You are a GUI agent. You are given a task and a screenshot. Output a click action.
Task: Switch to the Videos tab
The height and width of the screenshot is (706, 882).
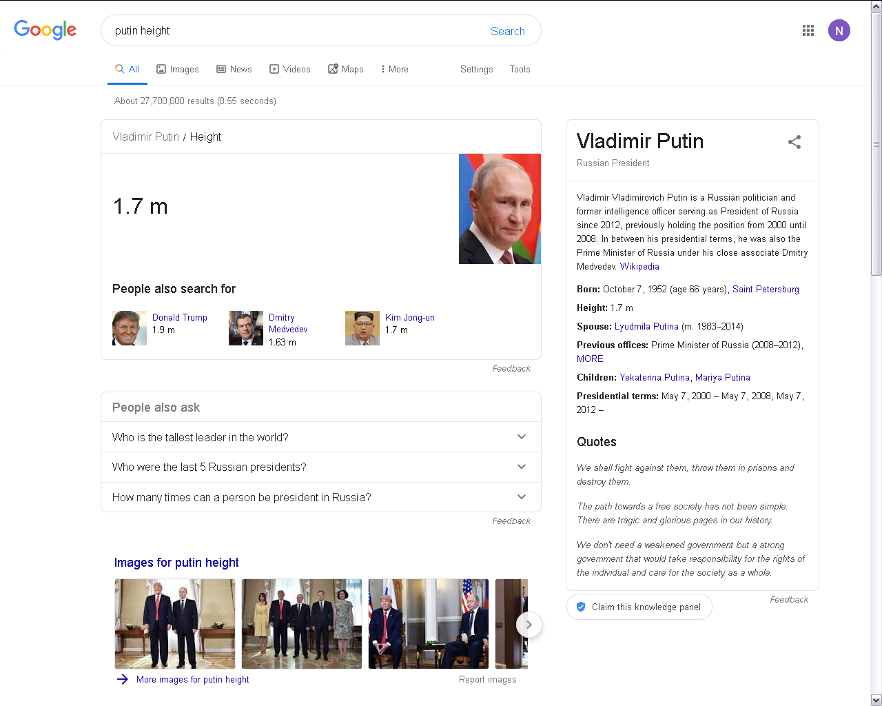(290, 69)
